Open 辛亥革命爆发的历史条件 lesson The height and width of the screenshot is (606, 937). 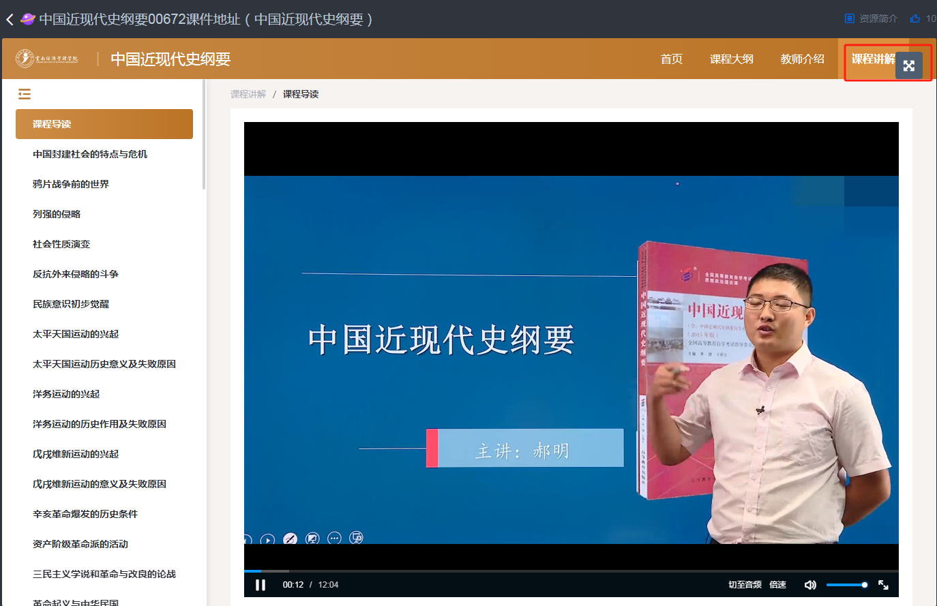pos(85,514)
